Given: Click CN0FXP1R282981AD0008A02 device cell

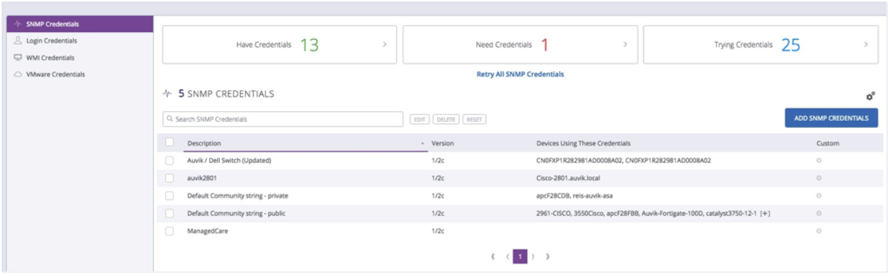Looking at the screenshot, I should [624, 161].
